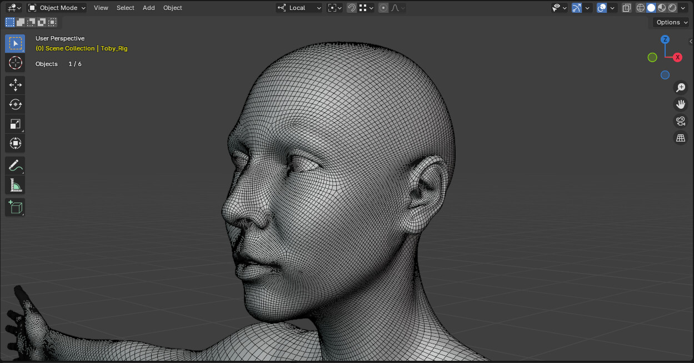Toggle snapping magnet icon
The image size is (694, 363).
point(351,8)
